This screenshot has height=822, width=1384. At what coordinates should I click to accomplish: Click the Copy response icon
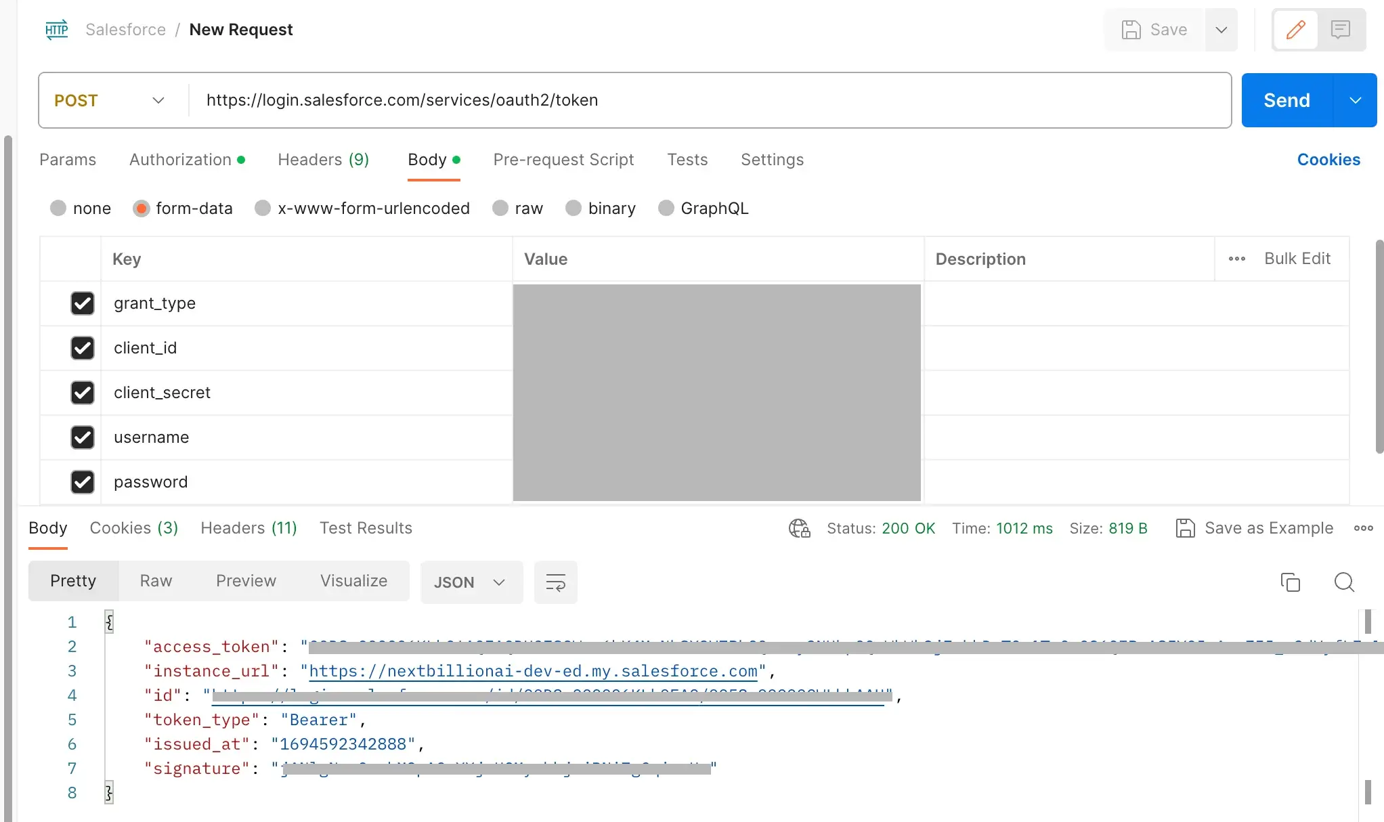coord(1291,581)
